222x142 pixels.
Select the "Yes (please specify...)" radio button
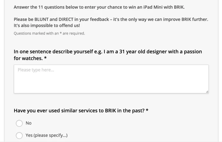click(19, 135)
